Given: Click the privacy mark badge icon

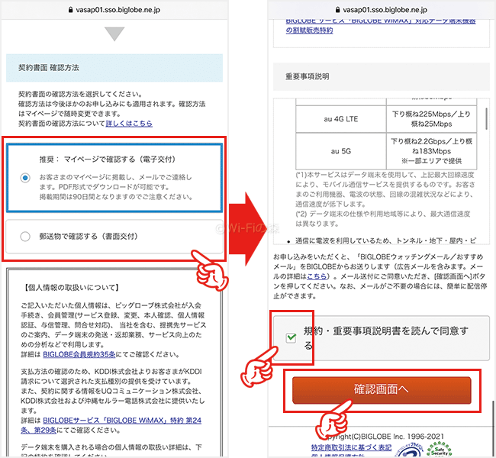Looking at the screenshot, I should (411, 450).
